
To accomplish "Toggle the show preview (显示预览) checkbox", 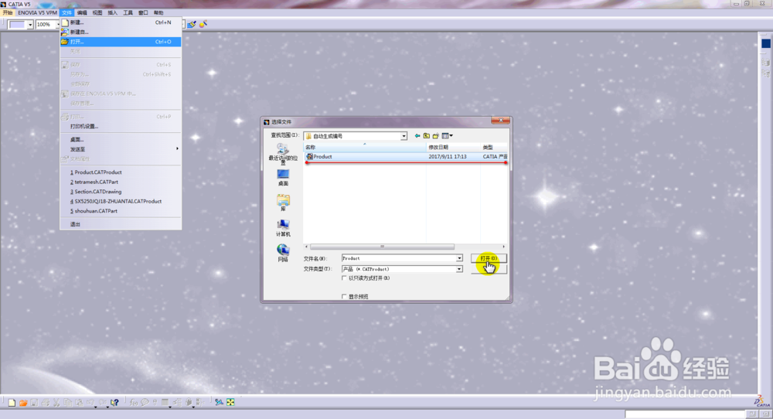I will click(344, 297).
